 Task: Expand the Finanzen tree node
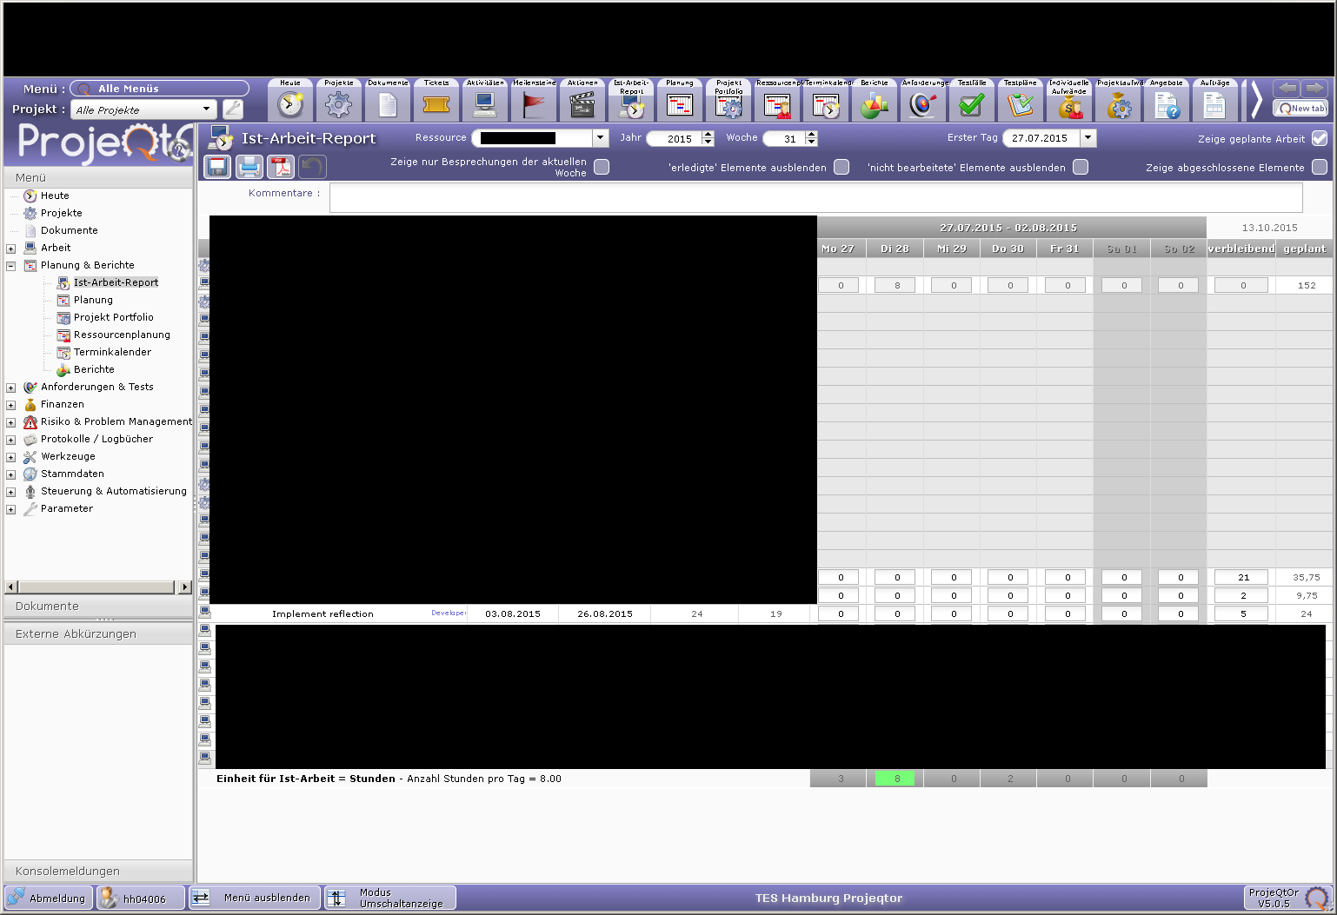[x=11, y=405]
